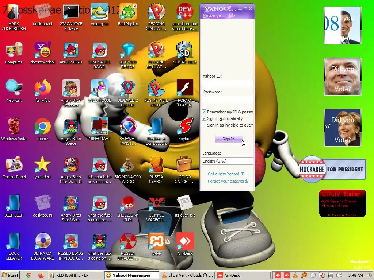
Task: Click the GTA:IV Trailer countdown gadget
Action: (342, 203)
